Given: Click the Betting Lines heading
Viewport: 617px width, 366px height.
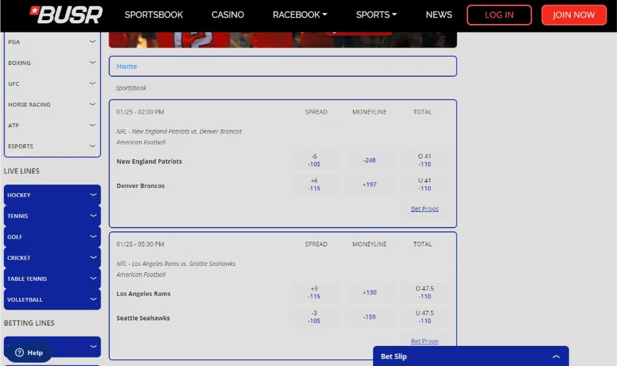Looking at the screenshot, I should (29, 323).
